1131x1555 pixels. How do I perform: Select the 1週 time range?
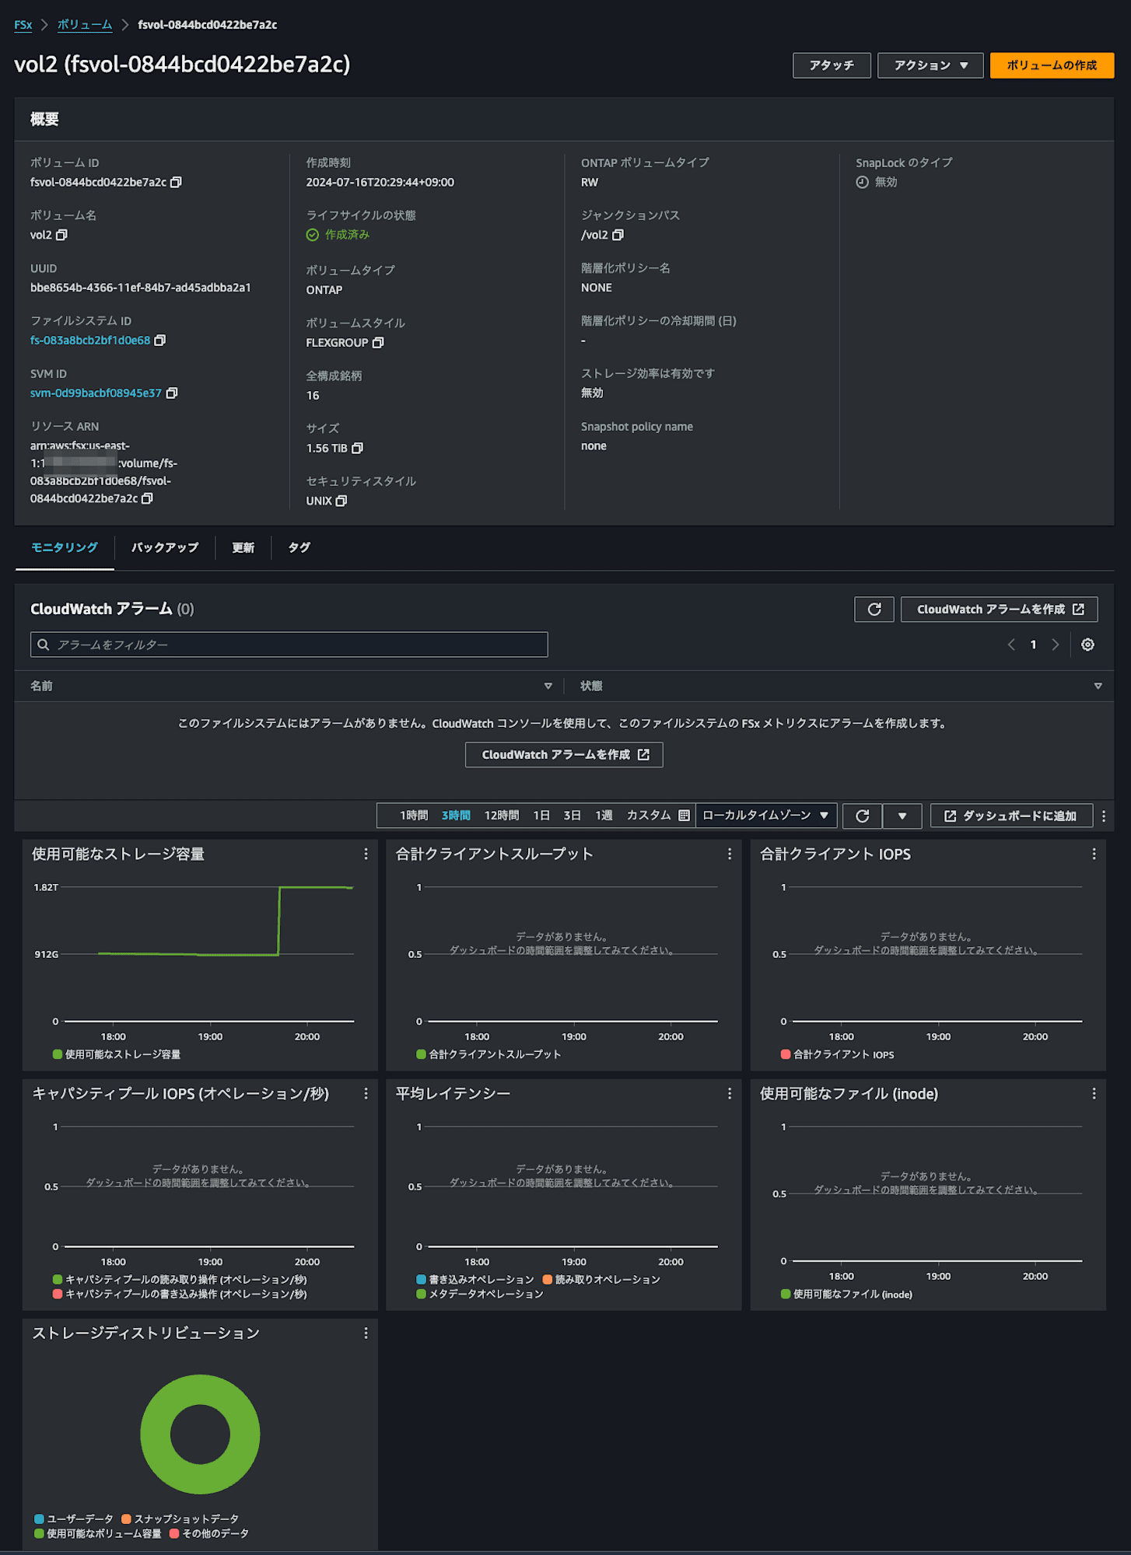(x=604, y=816)
